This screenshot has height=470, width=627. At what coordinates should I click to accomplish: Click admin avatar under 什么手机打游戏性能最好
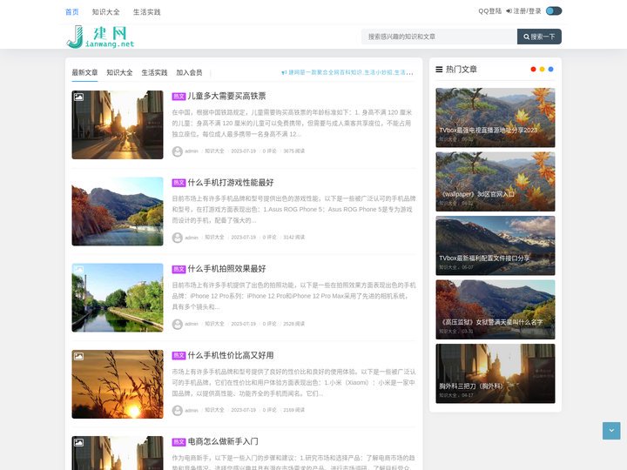pos(178,238)
